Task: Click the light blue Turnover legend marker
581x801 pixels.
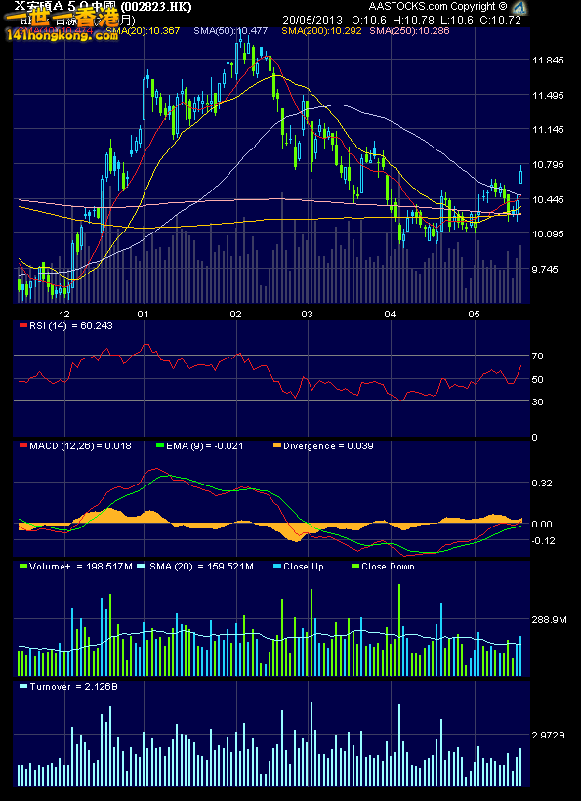Action: pos(23,687)
